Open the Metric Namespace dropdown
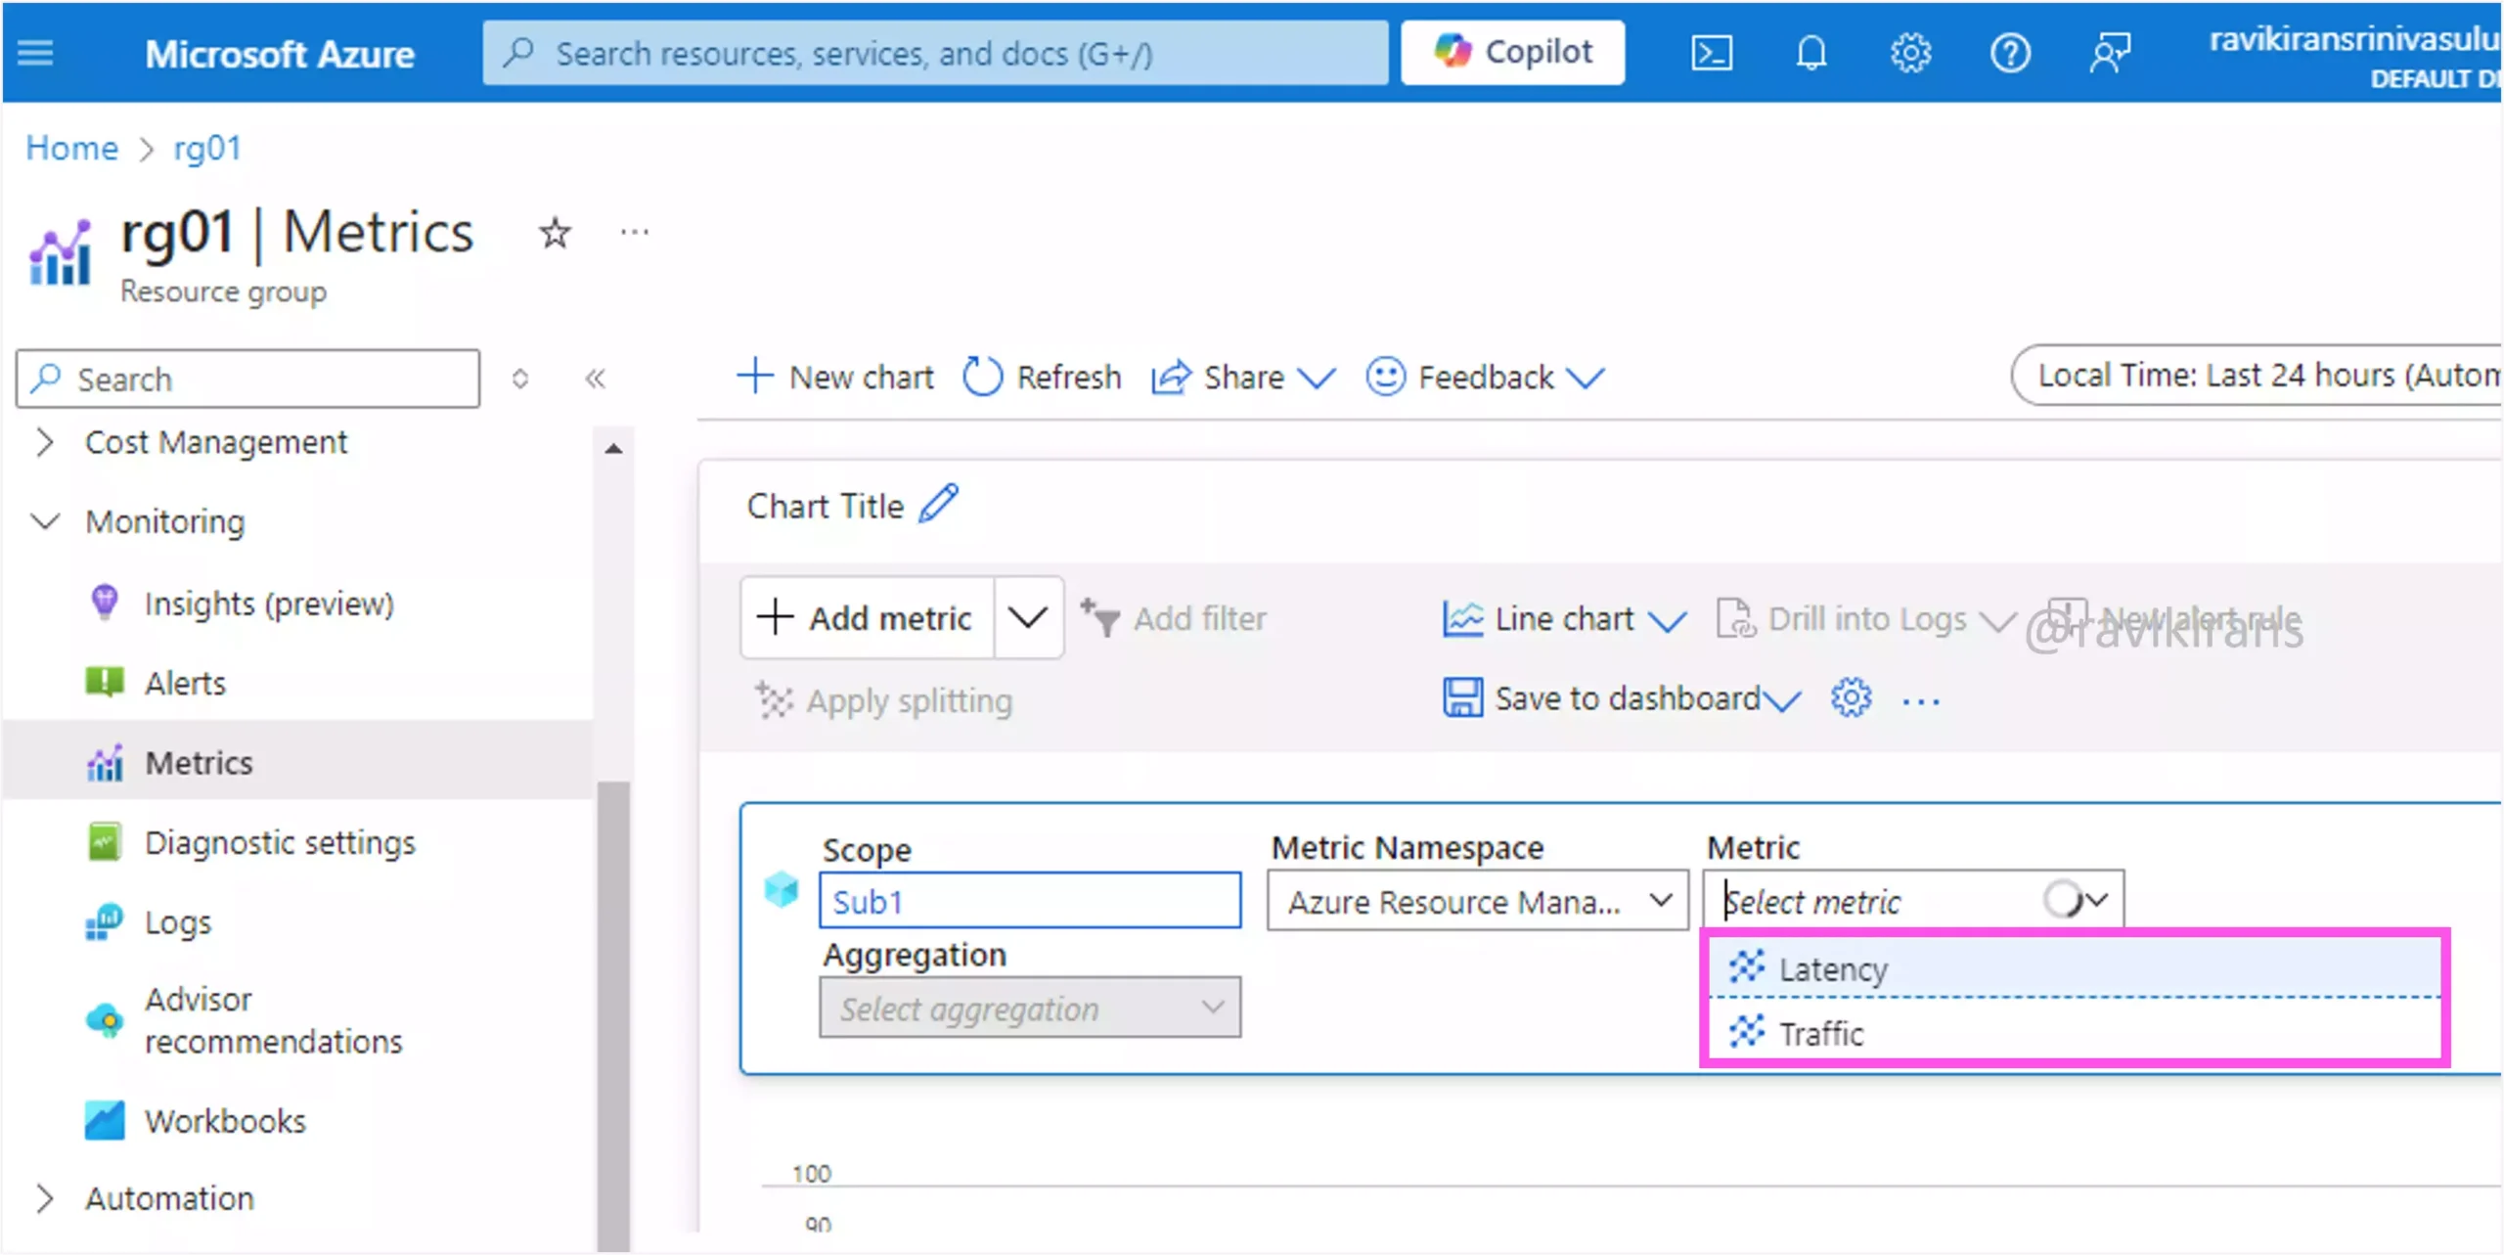The width and height of the screenshot is (2504, 1255). tap(1477, 901)
